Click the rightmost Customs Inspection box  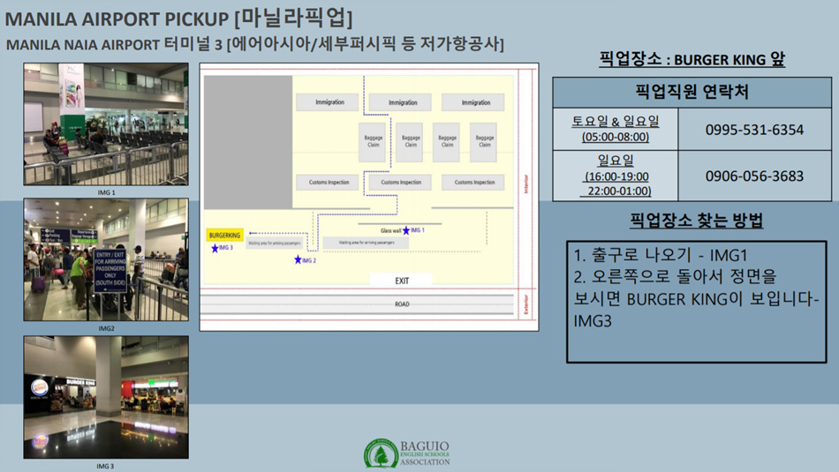[x=473, y=183]
